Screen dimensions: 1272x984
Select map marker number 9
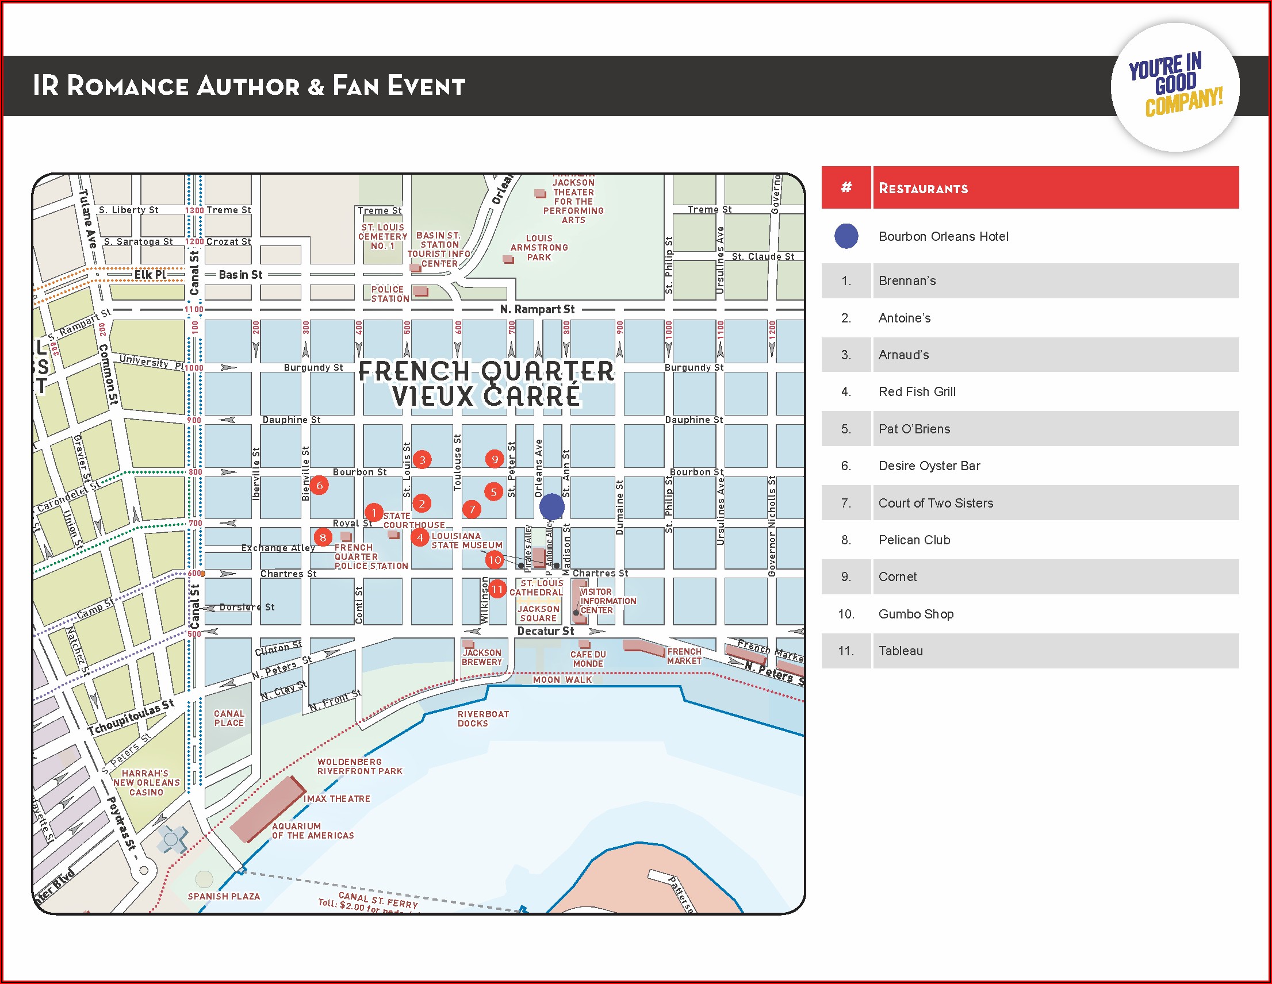495,459
